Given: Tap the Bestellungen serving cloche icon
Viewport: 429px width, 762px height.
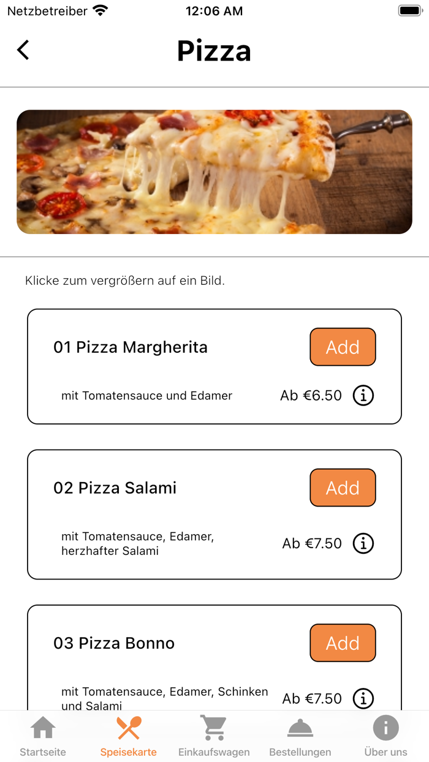Looking at the screenshot, I should [x=300, y=729].
